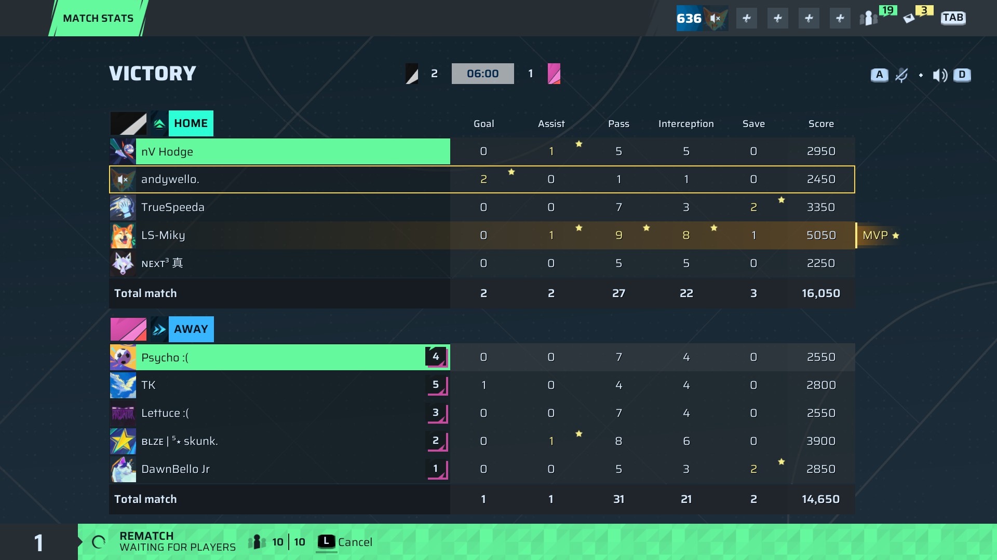Click the number 1 badge on DawnBello Jr row

[436, 469]
